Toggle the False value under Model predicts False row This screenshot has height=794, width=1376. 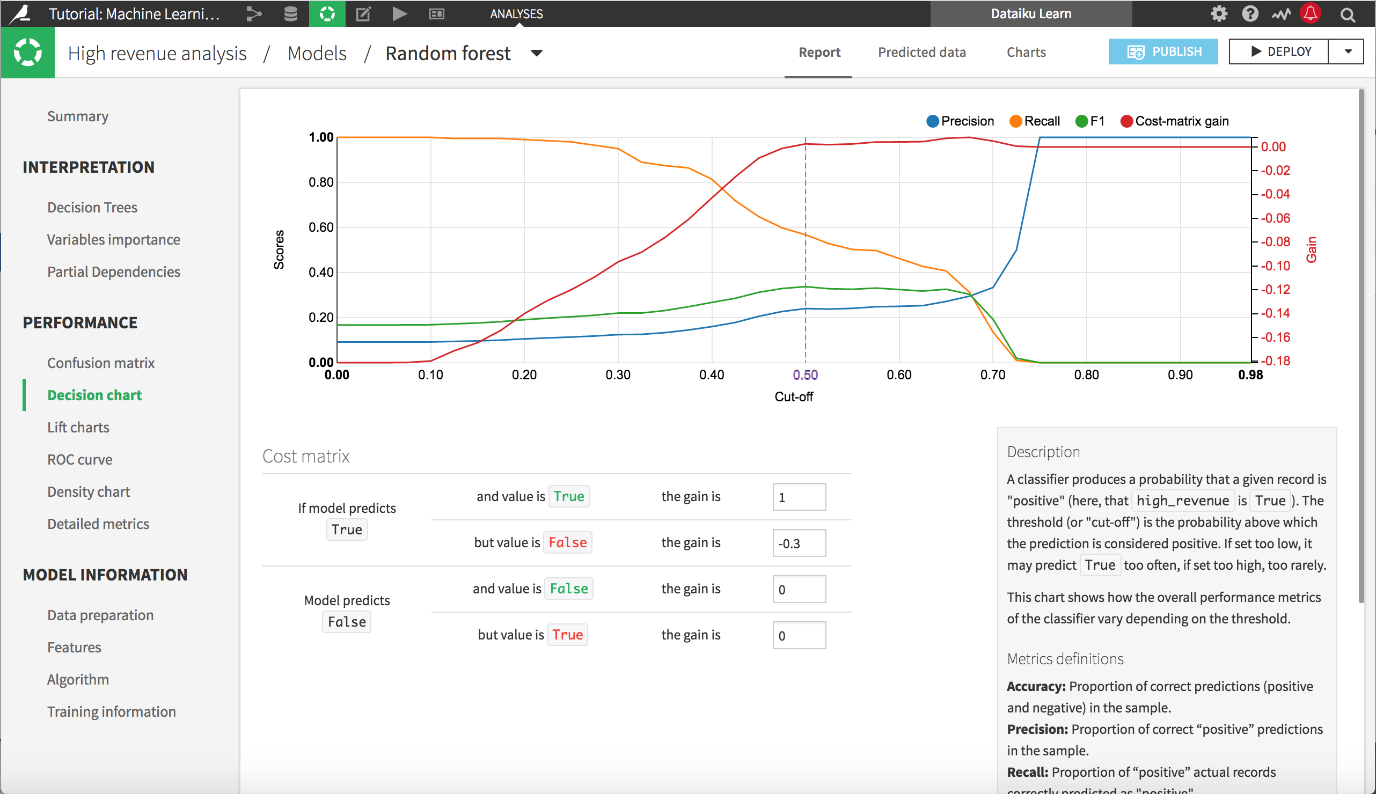click(x=568, y=589)
